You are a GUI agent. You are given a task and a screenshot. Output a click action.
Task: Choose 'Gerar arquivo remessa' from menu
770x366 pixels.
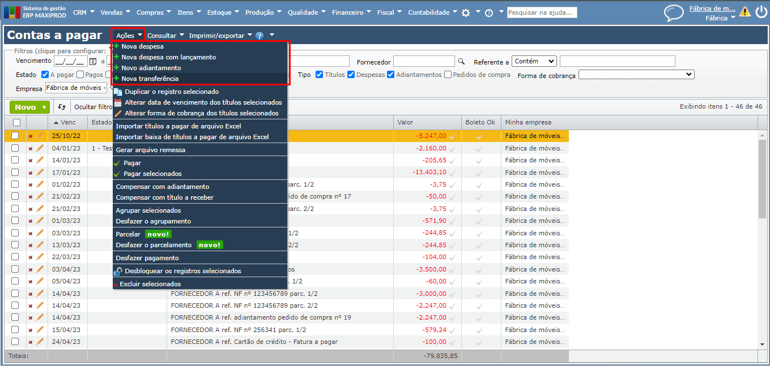point(150,150)
